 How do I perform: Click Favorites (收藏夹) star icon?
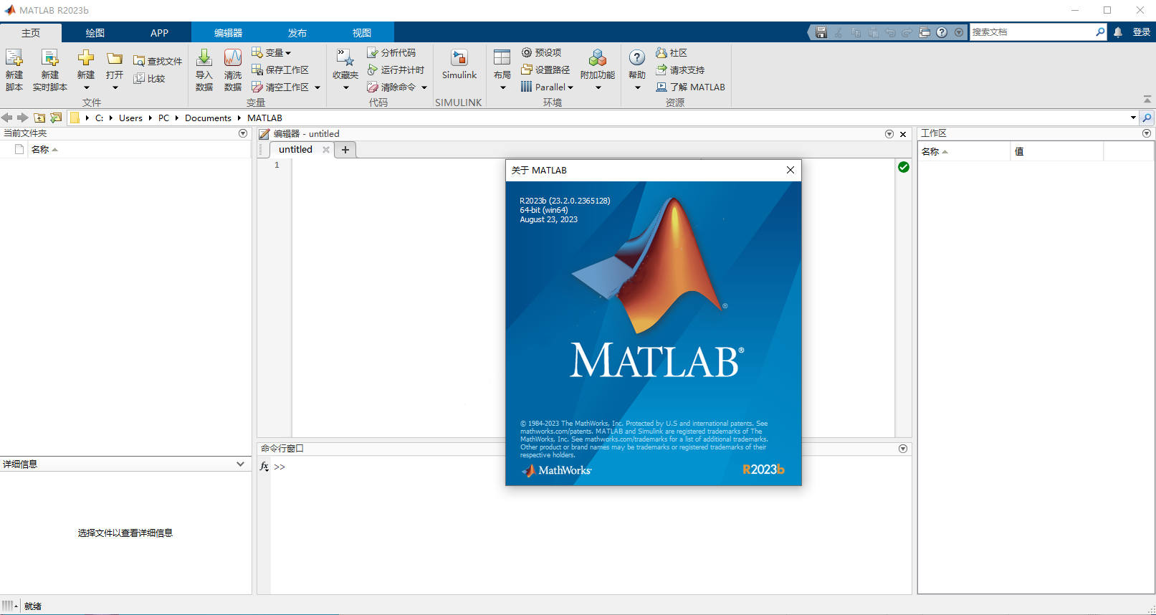tap(345, 58)
